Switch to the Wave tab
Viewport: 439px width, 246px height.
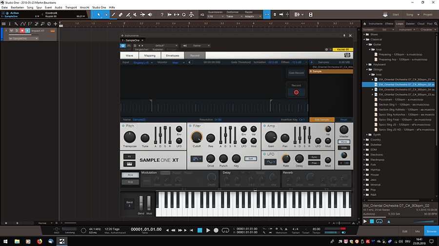(x=129, y=55)
